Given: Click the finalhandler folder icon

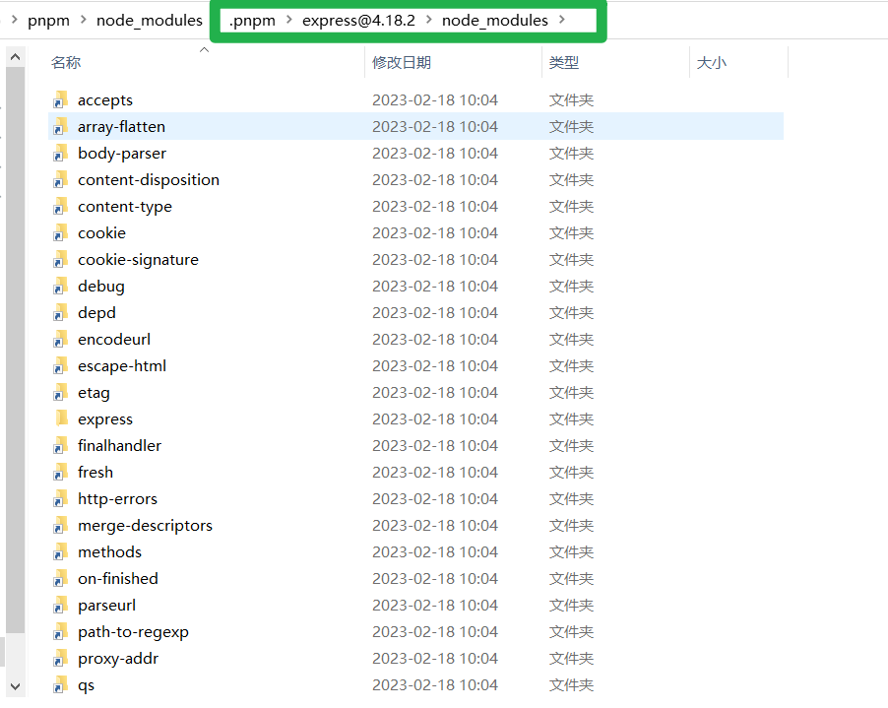Looking at the screenshot, I should click(x=61, y=446).
